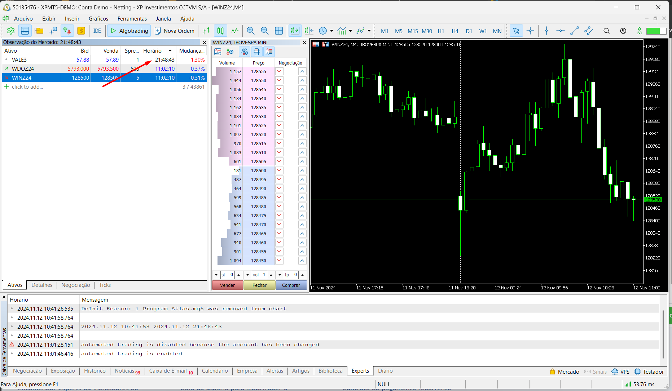Click the red down arrow at price 128555
The image size is (672, 391).
point(279,72)
